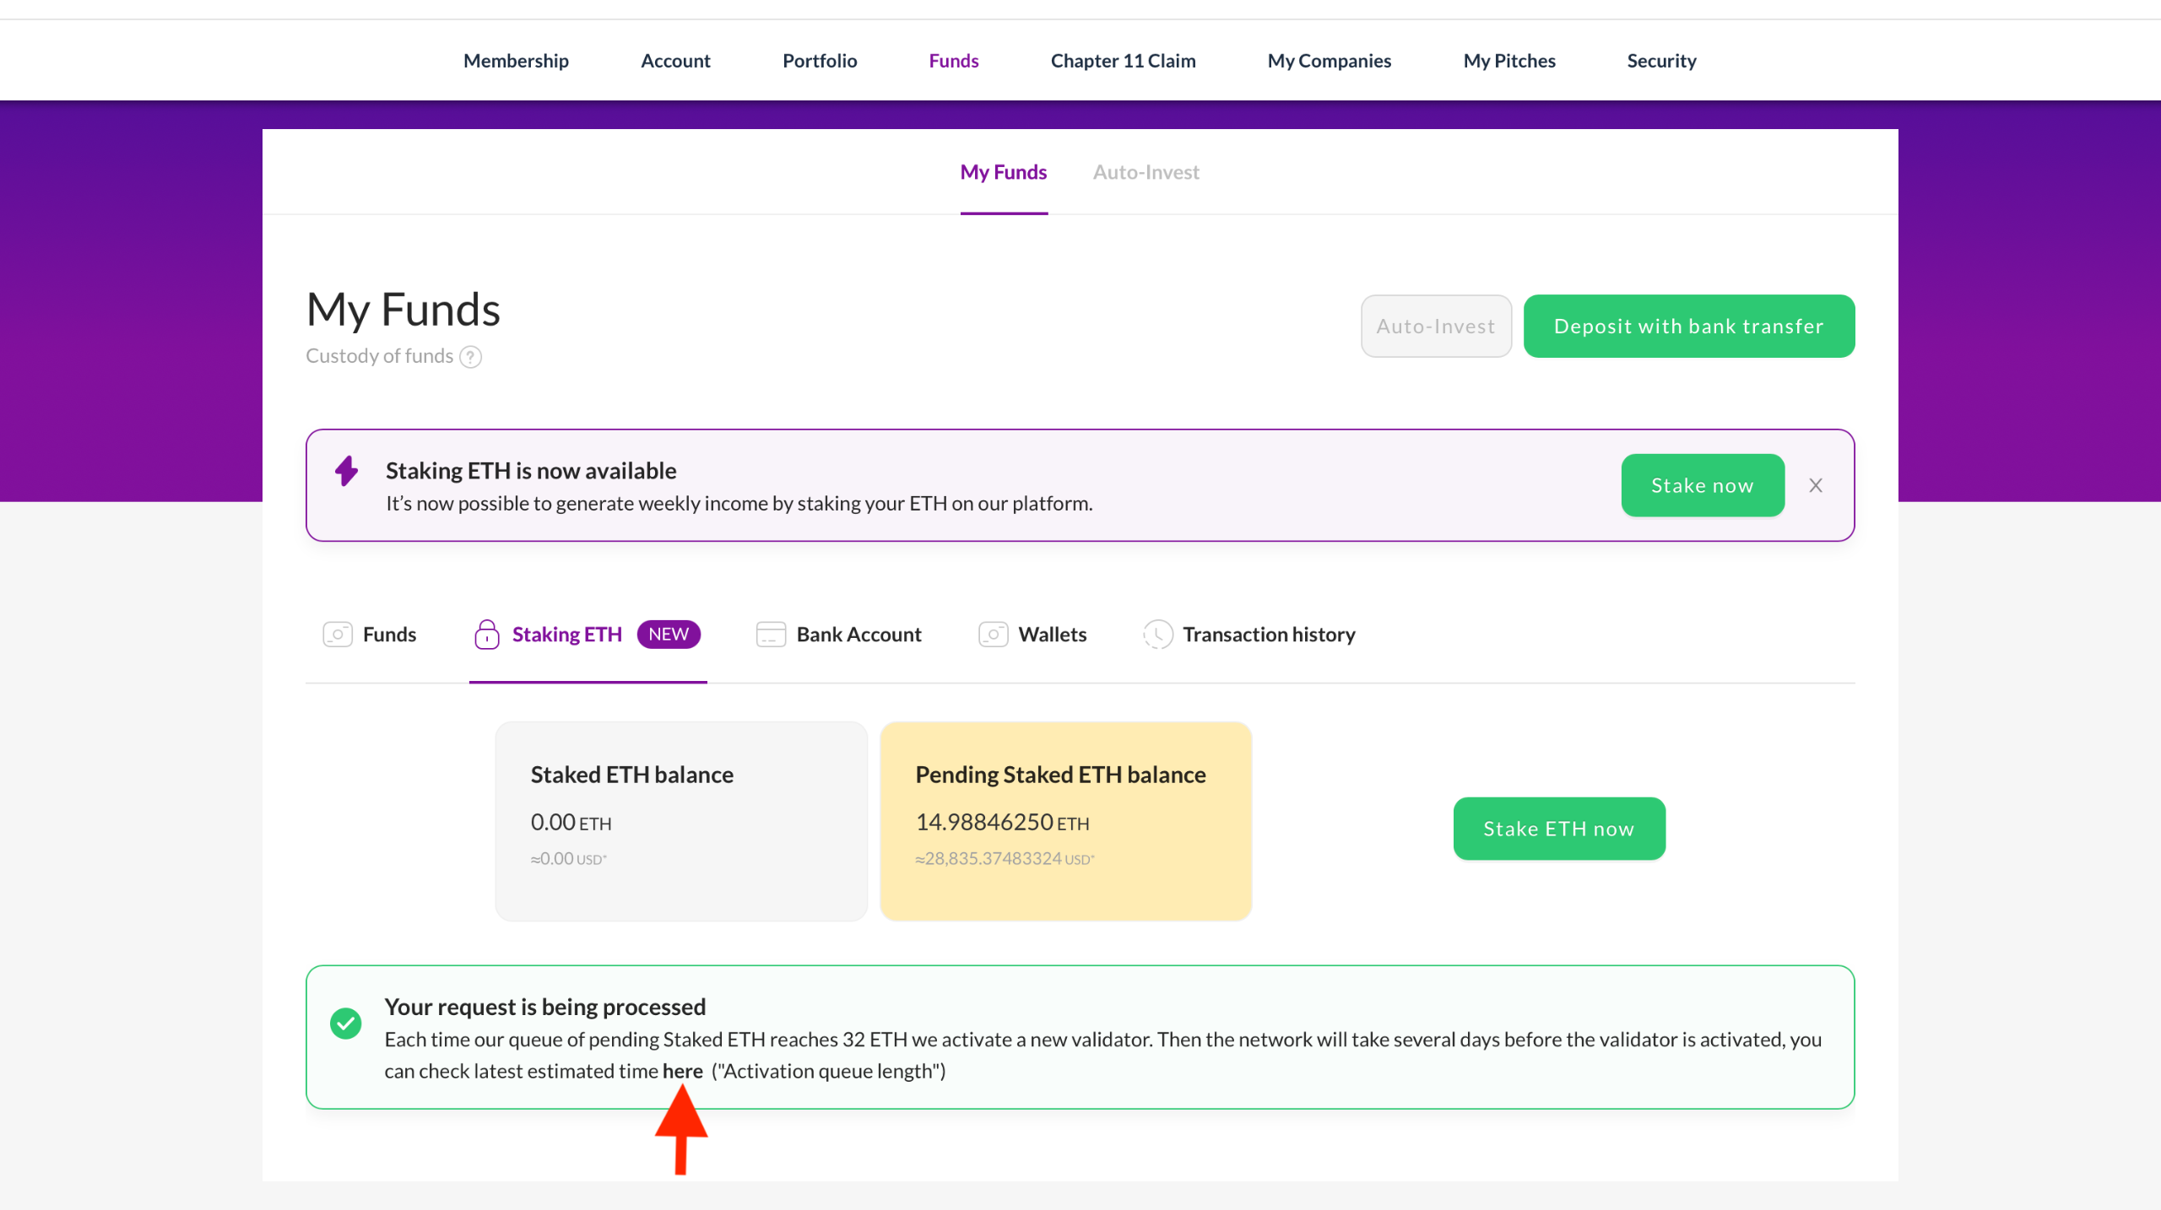Click the Funds tab wallet icon

click(x=338, y=635)
